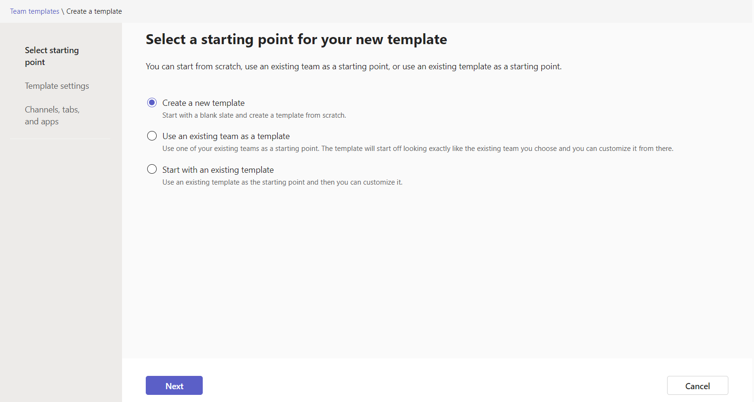754x402 pixels.
Task: Click the backslash separator in the breadcrumb
Action: tap(63, 11)
